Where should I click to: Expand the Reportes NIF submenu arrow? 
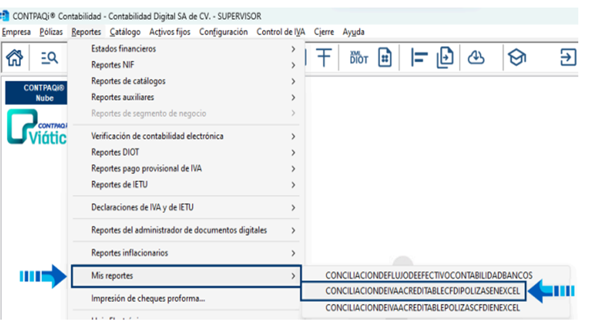[x=293, y=65]
